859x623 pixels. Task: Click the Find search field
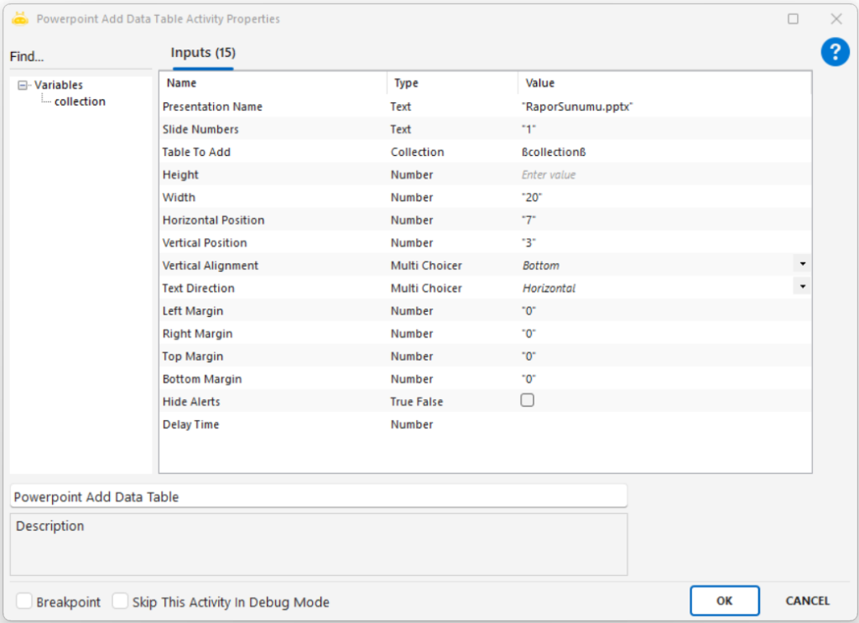coord(80,57)
